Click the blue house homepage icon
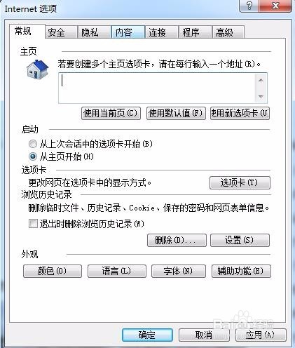295x348 pixels. point(38,69)
